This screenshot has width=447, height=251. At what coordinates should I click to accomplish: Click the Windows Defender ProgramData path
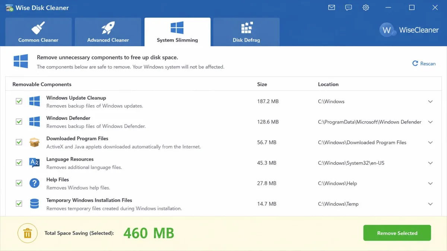370,122
